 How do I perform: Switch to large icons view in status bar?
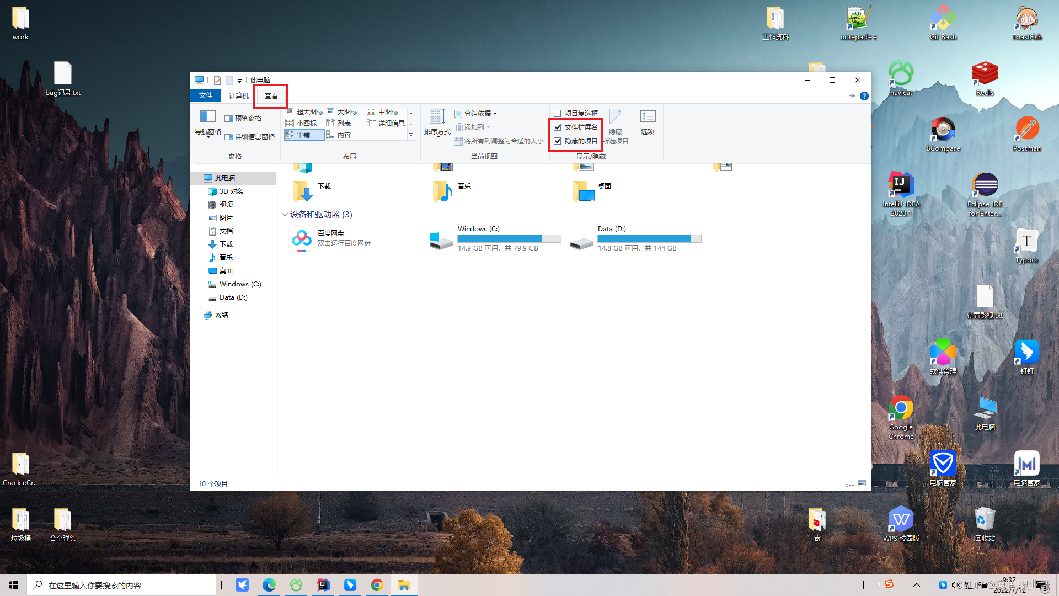click(862, 483)
